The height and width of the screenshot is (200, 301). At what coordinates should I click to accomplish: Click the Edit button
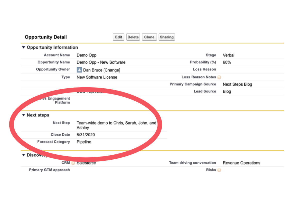click(118, 37)
